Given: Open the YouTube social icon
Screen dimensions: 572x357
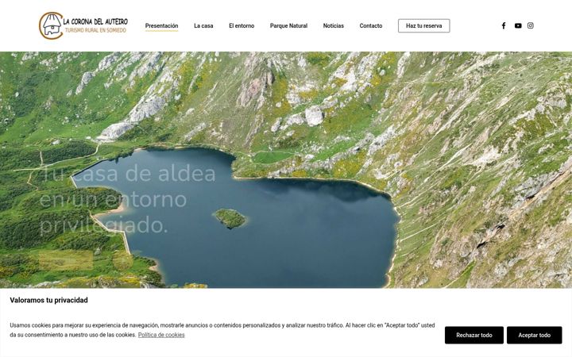Looking at the screenshot, I should pyautogui.click(x=518, y=25).
